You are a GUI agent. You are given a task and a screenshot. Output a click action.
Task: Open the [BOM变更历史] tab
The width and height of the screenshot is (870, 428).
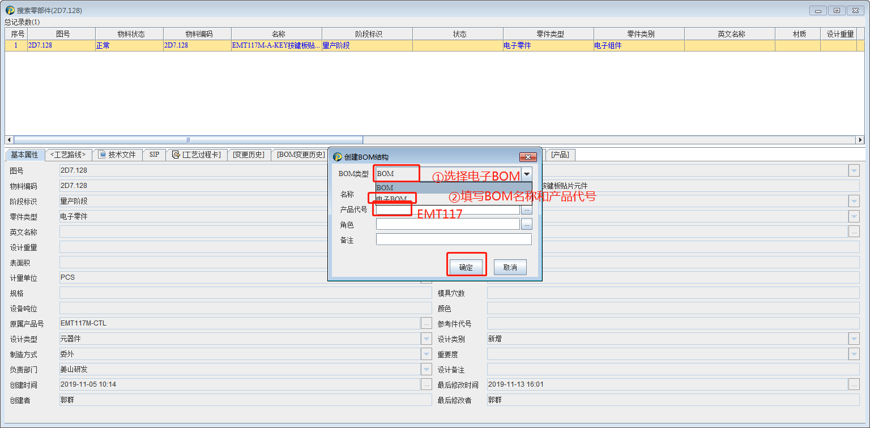pyautogui.click(x=300, y=154)
